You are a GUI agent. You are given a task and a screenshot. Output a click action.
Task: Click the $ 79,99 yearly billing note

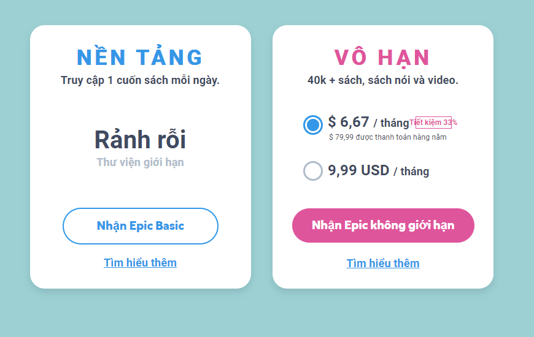(387, 137)
